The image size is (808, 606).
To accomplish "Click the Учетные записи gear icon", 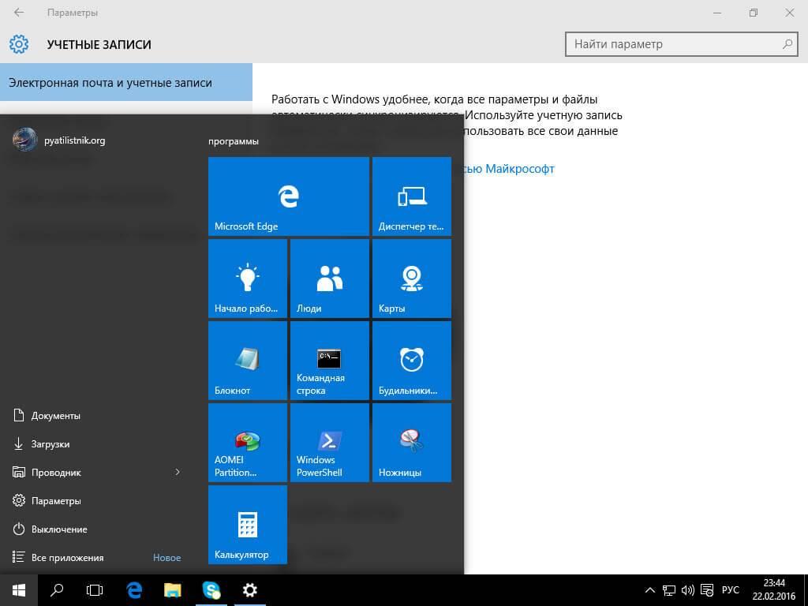I will (19, 44).
